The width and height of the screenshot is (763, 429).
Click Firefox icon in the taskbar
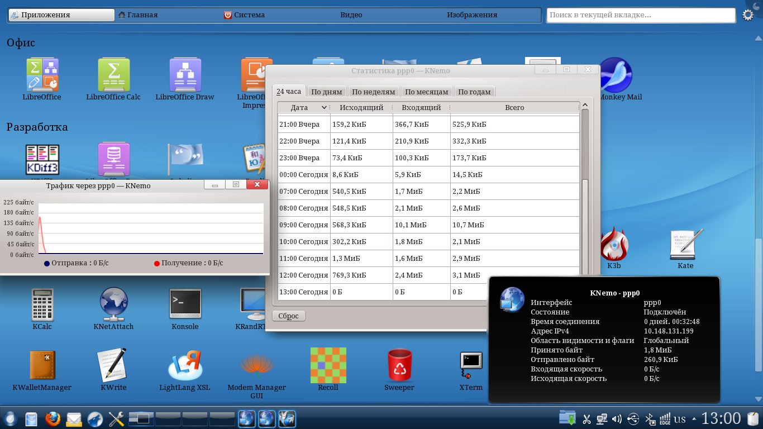pyautogui.click(x=53, y=418)
